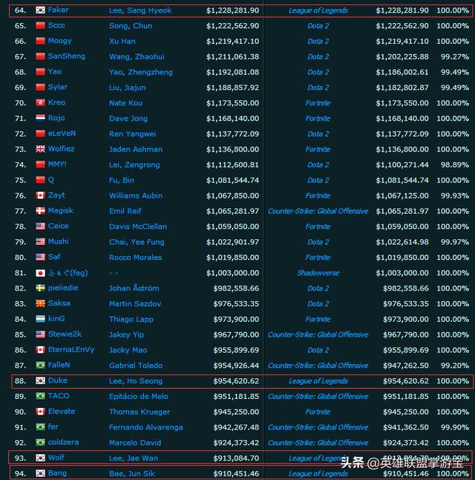Click the UK flag beside Wolfiez
This screenshot has height=480, width=475.
click(40, 149)
